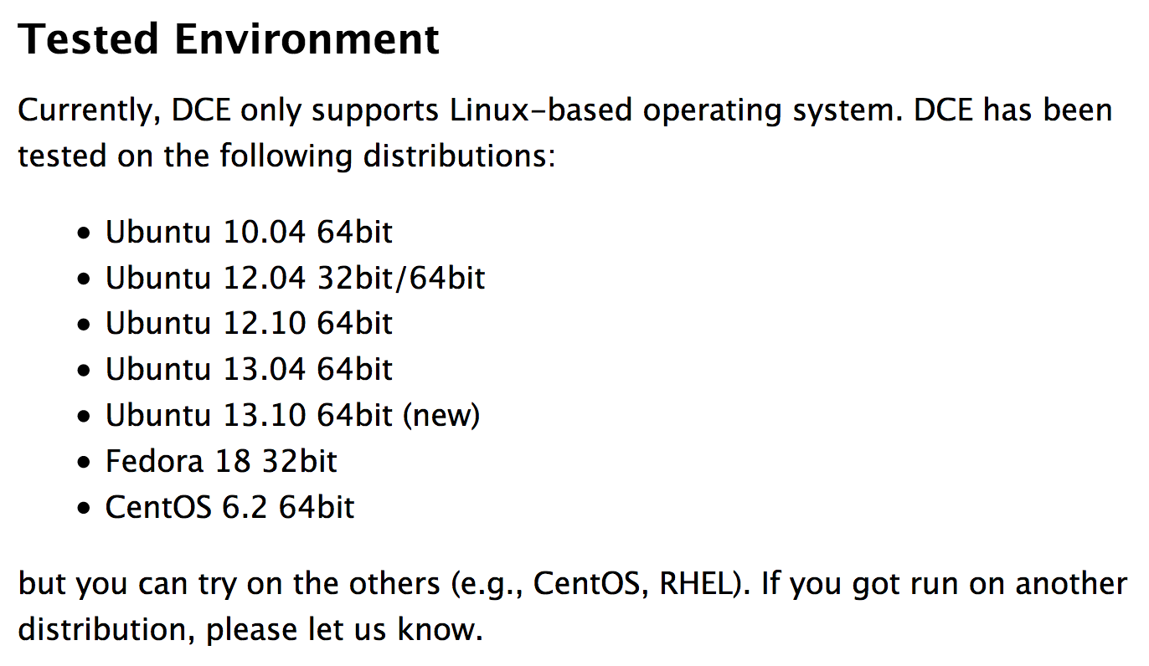This screenshot has width=1149, height=666.
Task: Click the Fedora 18 32bit list item
Action: (x=221, y=462)
